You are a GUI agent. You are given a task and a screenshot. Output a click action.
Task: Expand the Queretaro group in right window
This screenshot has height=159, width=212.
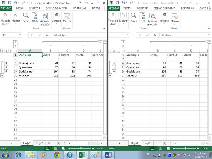[x=114, y=67]
